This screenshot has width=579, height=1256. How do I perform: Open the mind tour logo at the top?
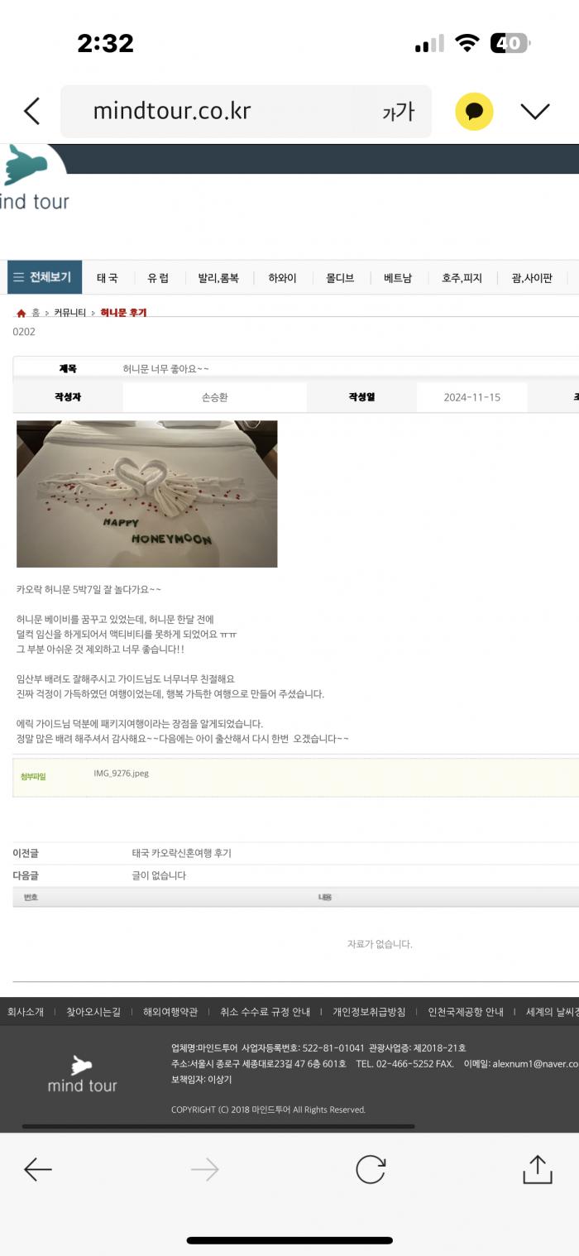click(35, 178)
